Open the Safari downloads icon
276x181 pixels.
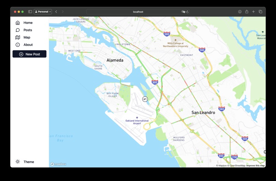[240, 12]
